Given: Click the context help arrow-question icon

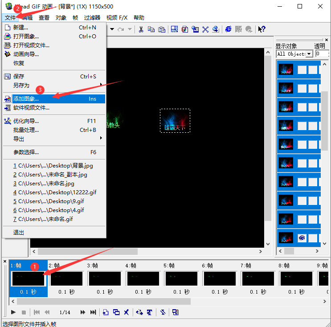Looking at the screenshot, I should (262, 29).
